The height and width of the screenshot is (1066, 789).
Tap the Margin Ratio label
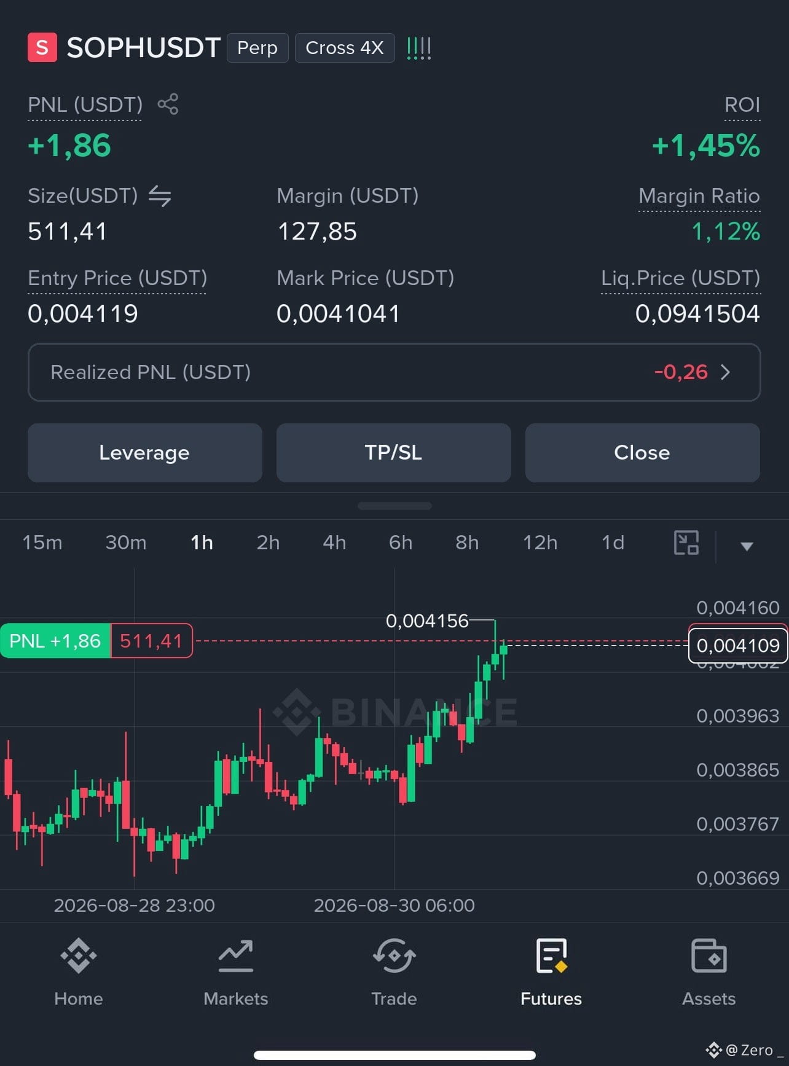(x=699, y=196)
